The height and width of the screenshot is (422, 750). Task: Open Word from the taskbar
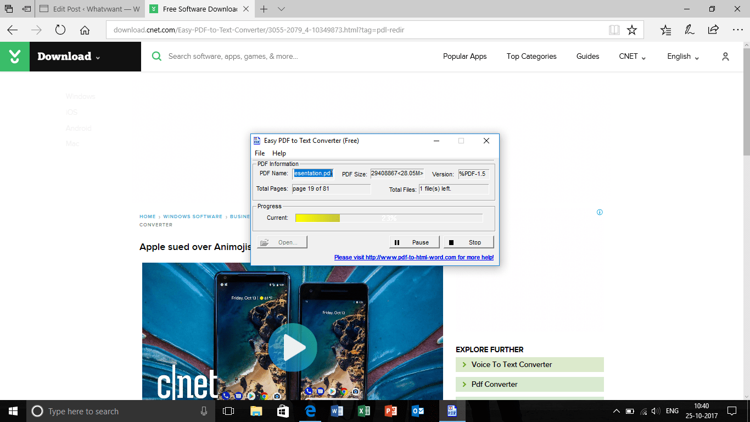pyautogui.click(x=337, y=411)
